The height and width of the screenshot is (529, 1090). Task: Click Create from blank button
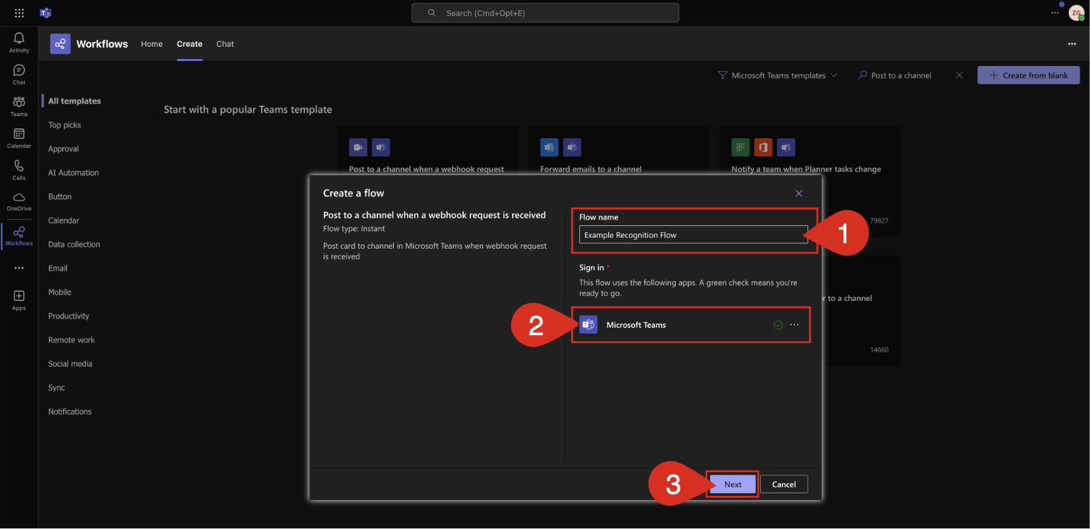click(x=1028, y=76)
